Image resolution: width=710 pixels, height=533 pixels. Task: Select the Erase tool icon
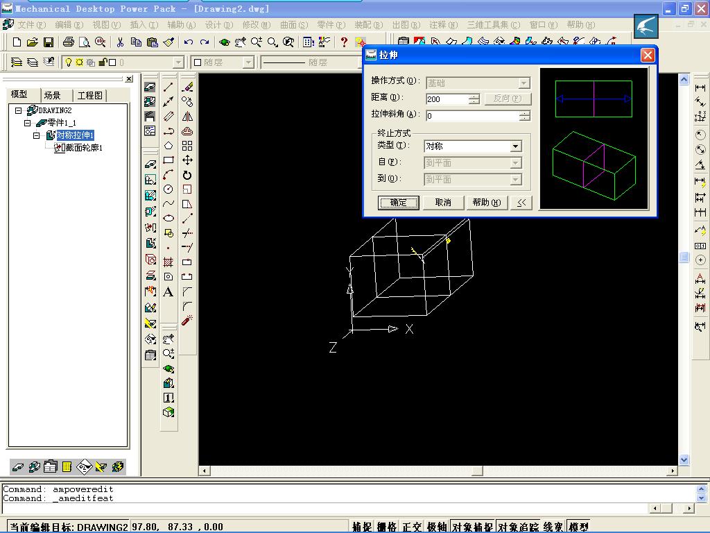pyautogui.click(x=187, y=87)
